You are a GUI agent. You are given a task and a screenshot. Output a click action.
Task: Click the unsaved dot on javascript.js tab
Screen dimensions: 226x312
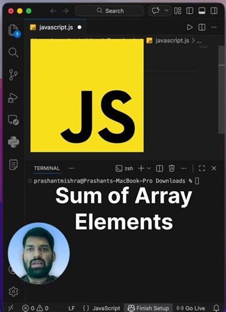point(80,28)
